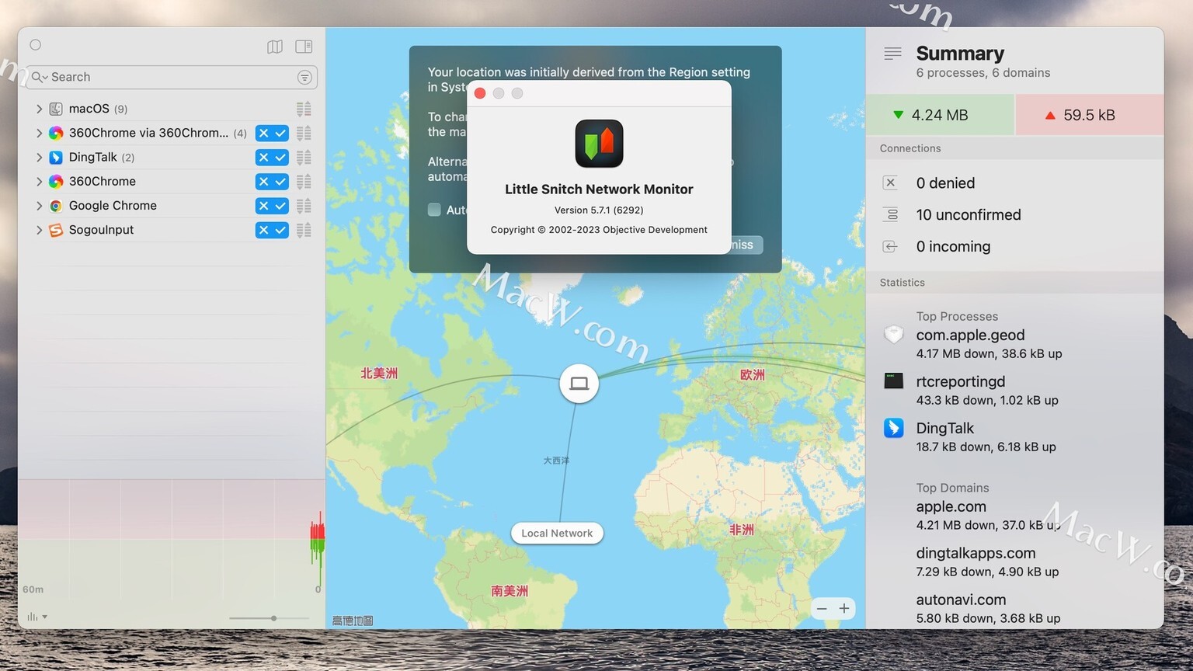Click the DingTalk icon in Top Processes
The height and width of the screenshot is (671, 1193).
point(894,428)
